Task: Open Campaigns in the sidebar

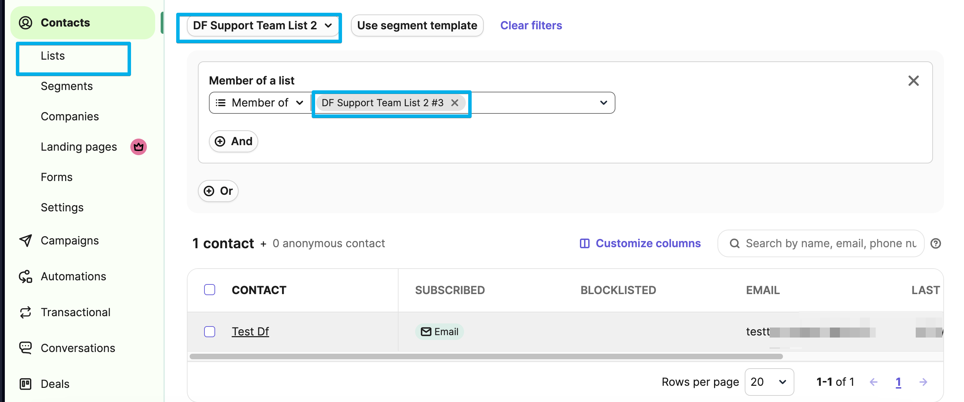Action: coord(70,240)
